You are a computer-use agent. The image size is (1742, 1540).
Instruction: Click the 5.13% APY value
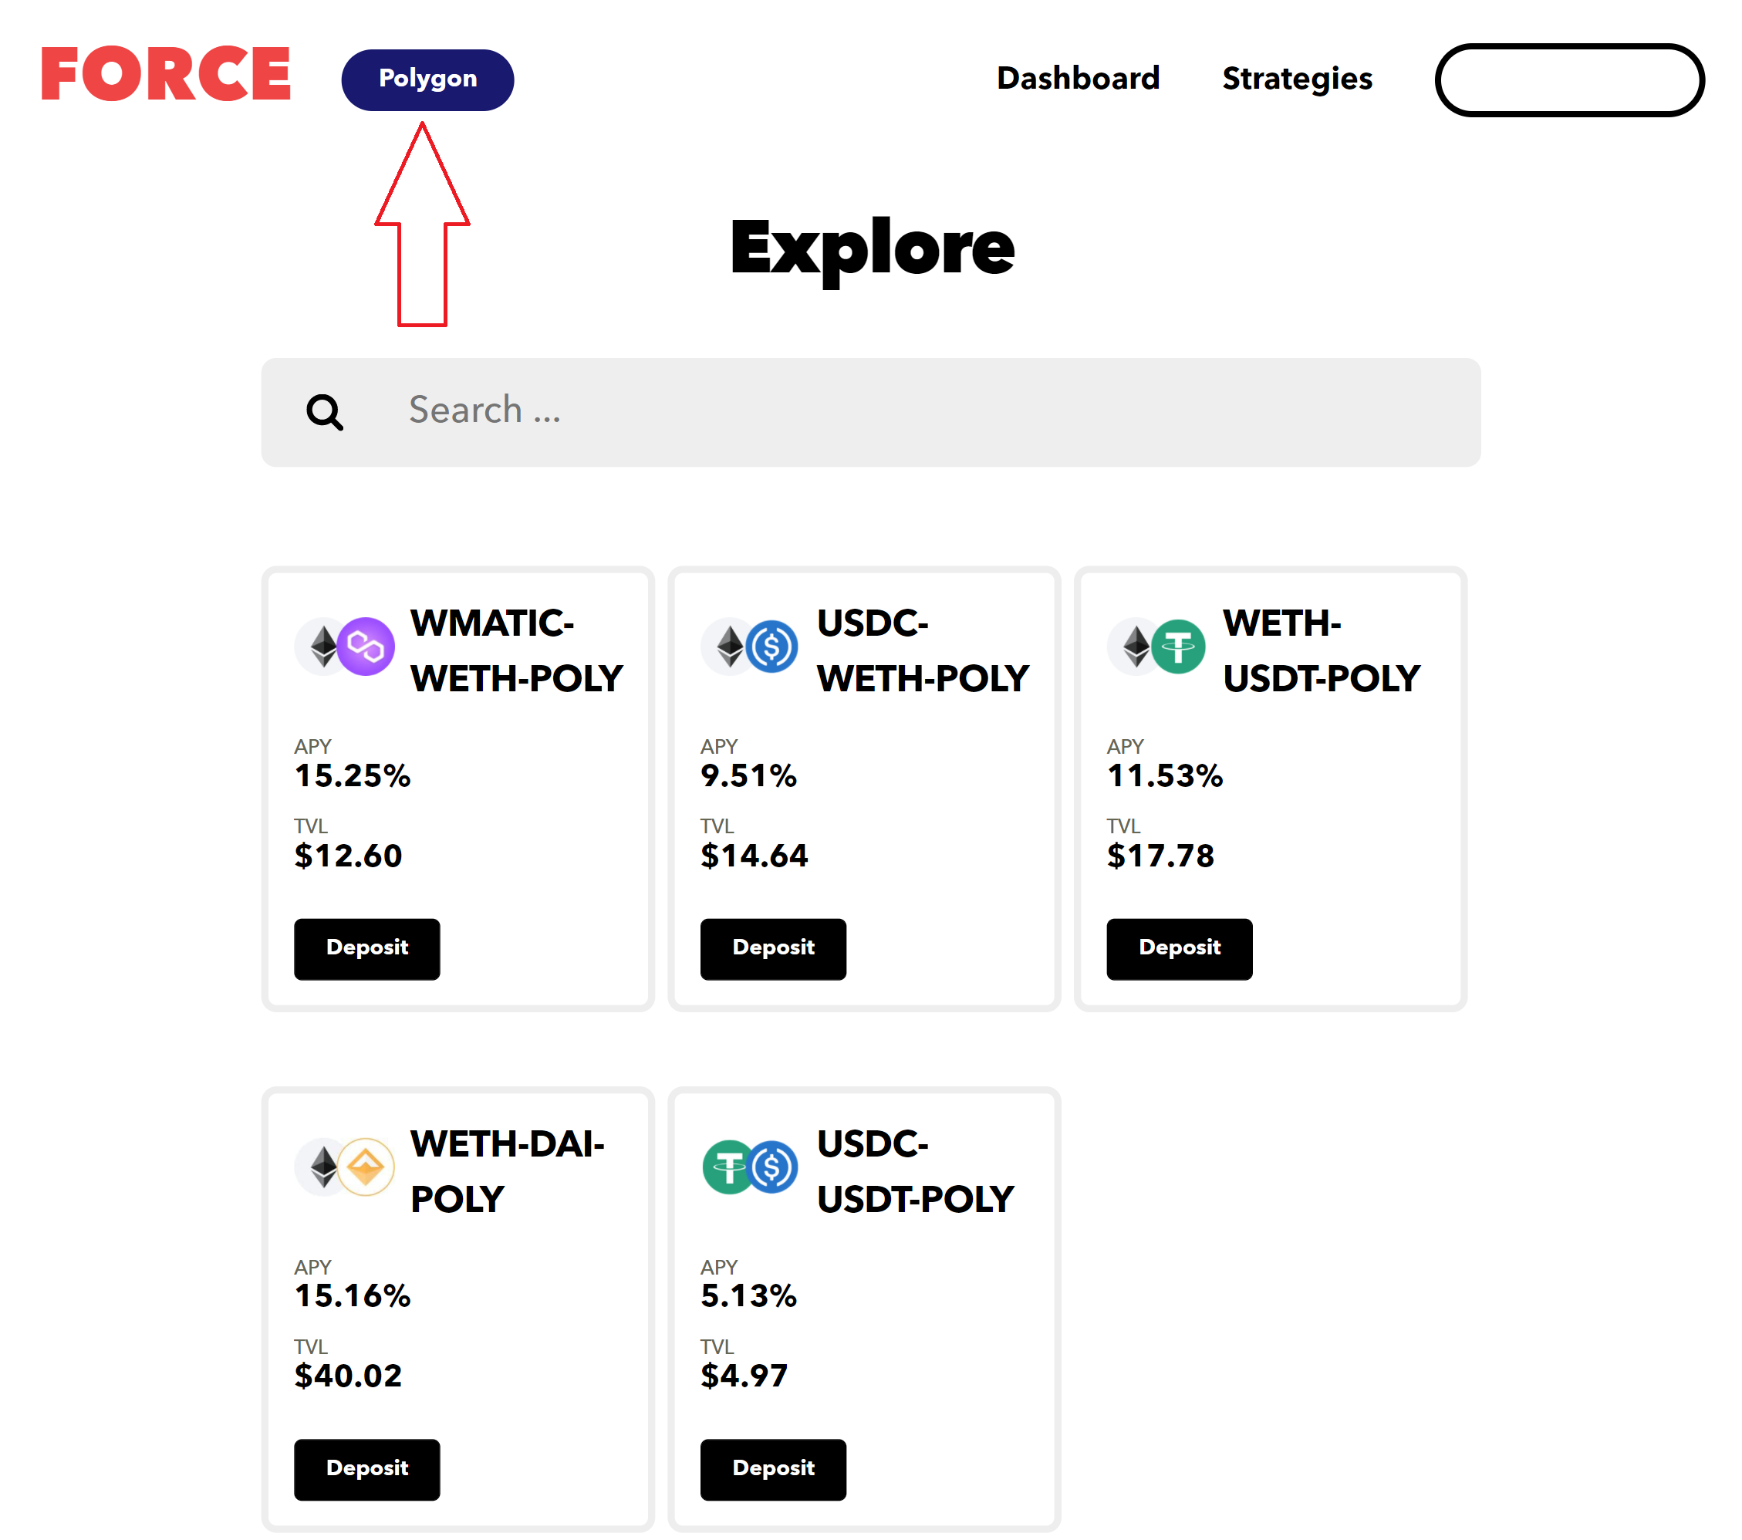[748, 1296]
